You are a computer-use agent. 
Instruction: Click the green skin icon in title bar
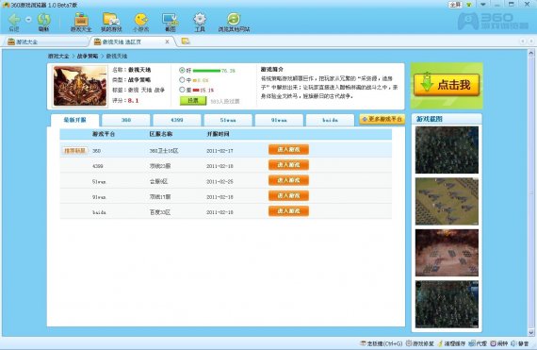(469, 5)
